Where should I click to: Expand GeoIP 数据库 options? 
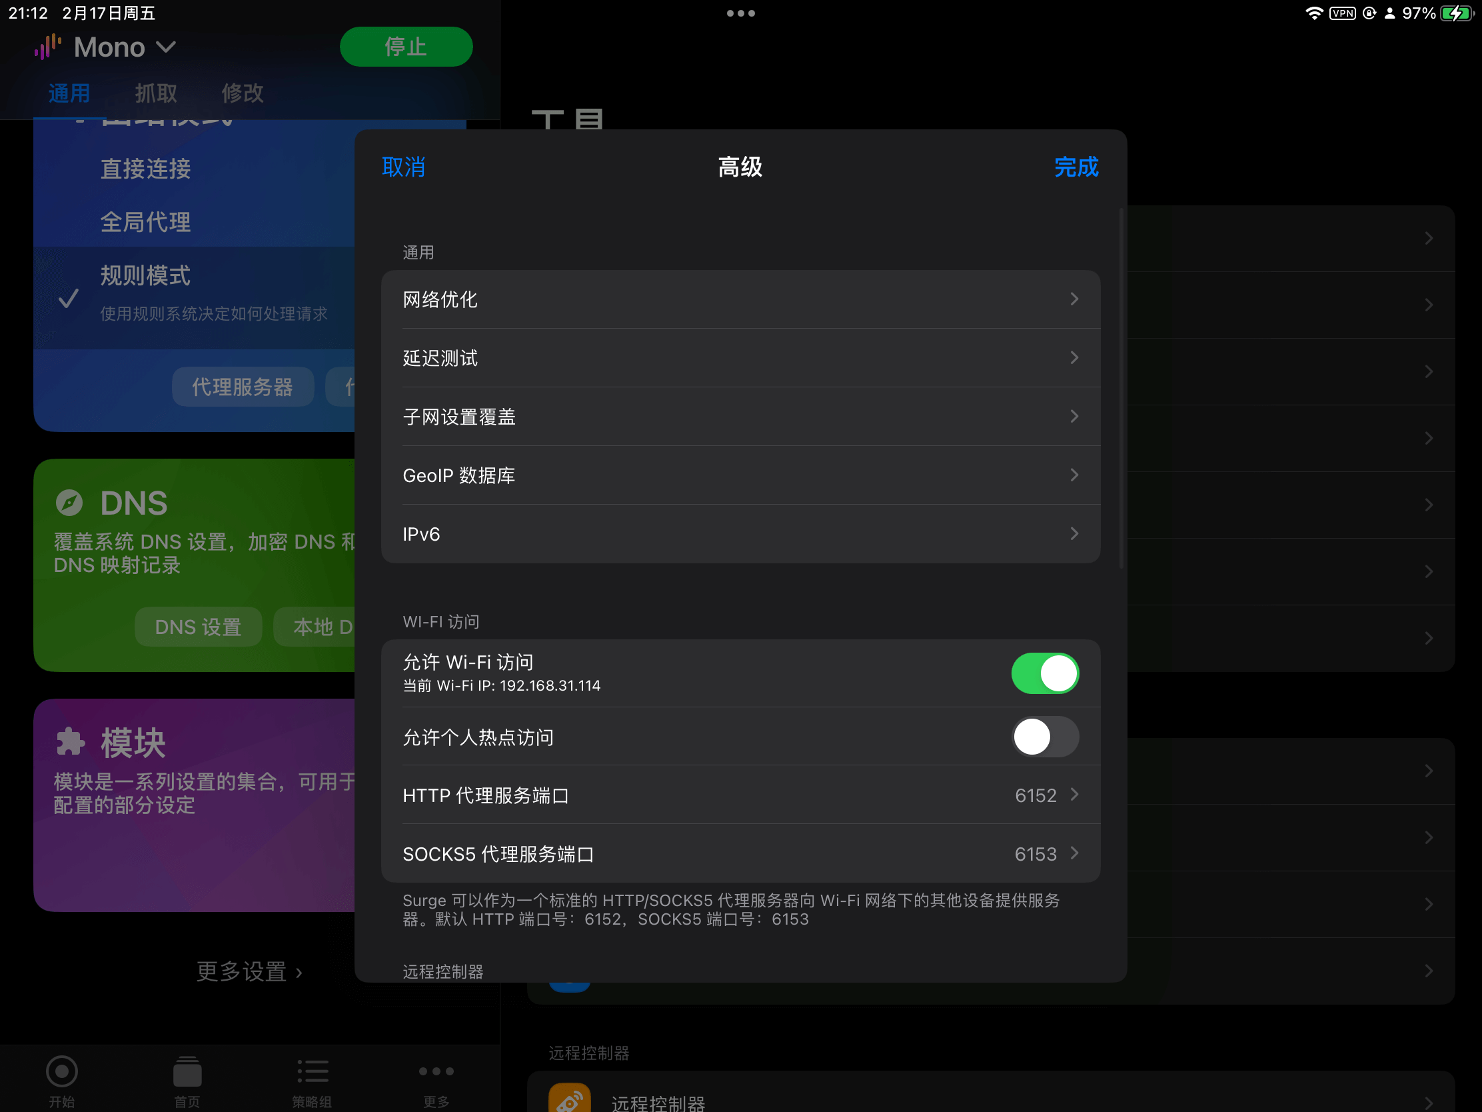tap(741, 475)
